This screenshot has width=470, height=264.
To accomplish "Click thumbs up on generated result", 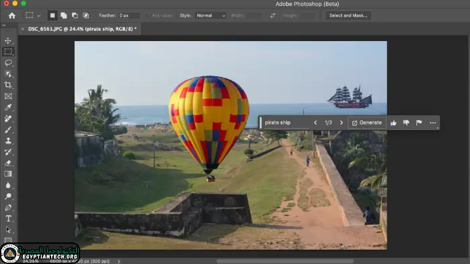I will 393,123.
